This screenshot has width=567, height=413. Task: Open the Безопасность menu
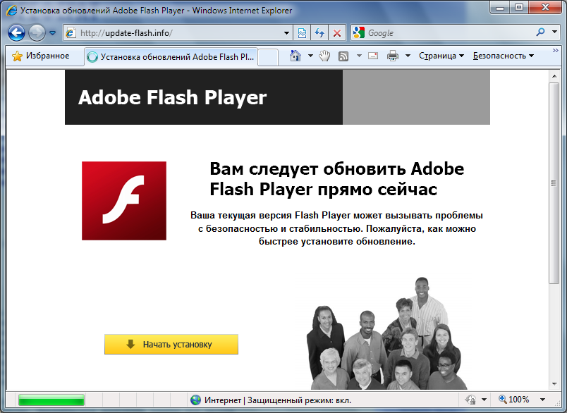click(504, 56)
